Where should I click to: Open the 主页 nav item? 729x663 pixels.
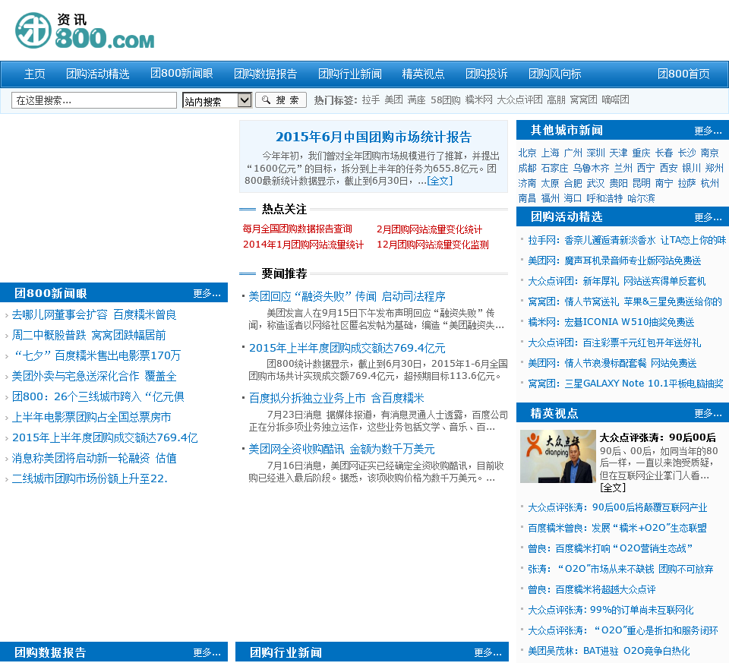pos(35,74)
